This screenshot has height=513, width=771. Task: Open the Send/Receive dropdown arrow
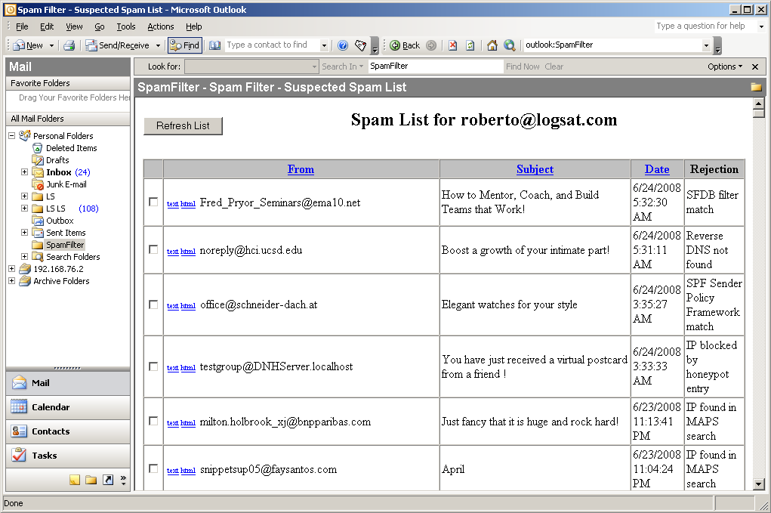[x=158, y=45]
